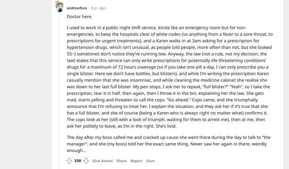Image resolution: width=289 pixels, height=169 pixels.
Task: Open the andrewfoxs avatar image
Action: (x=59, y=7)
